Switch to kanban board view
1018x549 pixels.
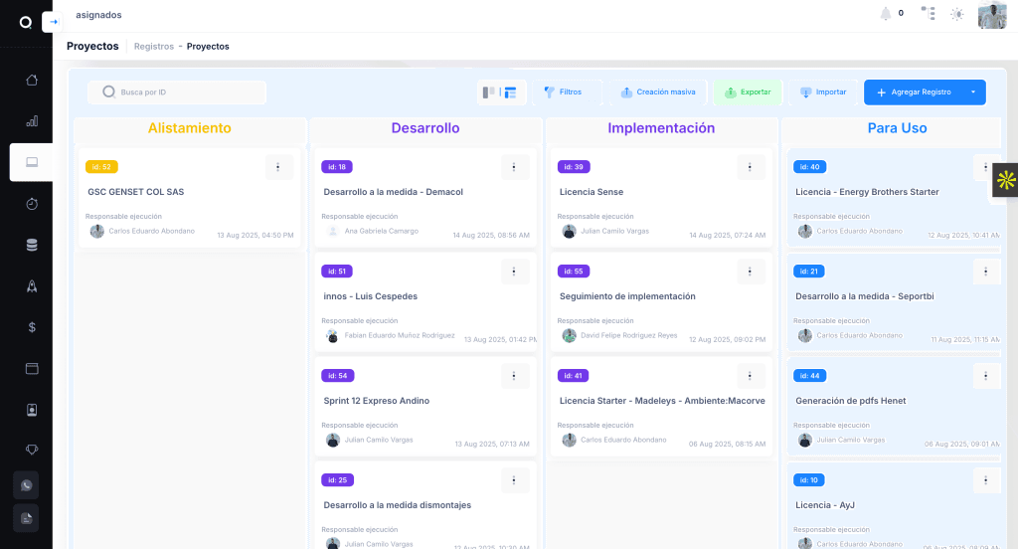click(489, 92)
